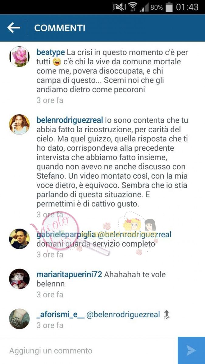Tap the TOP arrow emoji in comment
205x364 pixels.
point(166,315)
